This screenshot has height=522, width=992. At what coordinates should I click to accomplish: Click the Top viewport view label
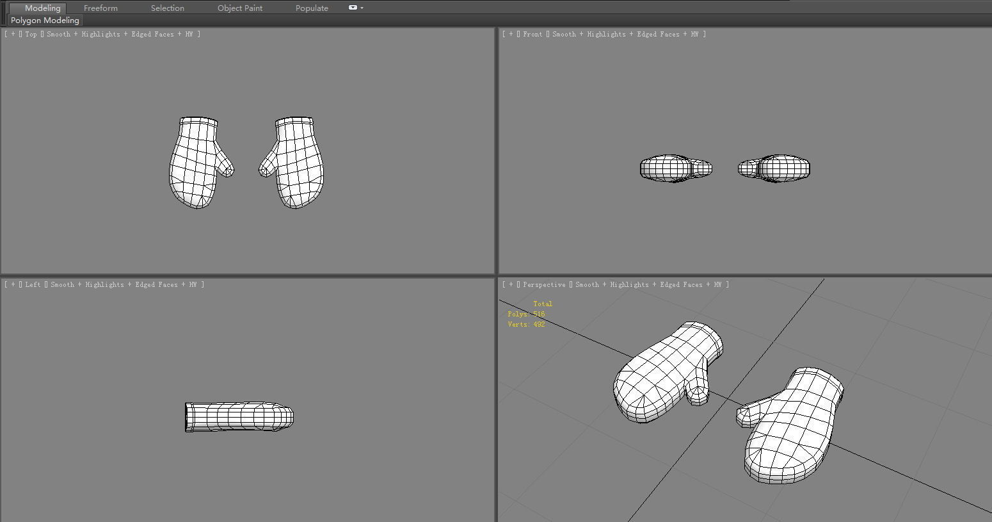(x=31, y=34)
